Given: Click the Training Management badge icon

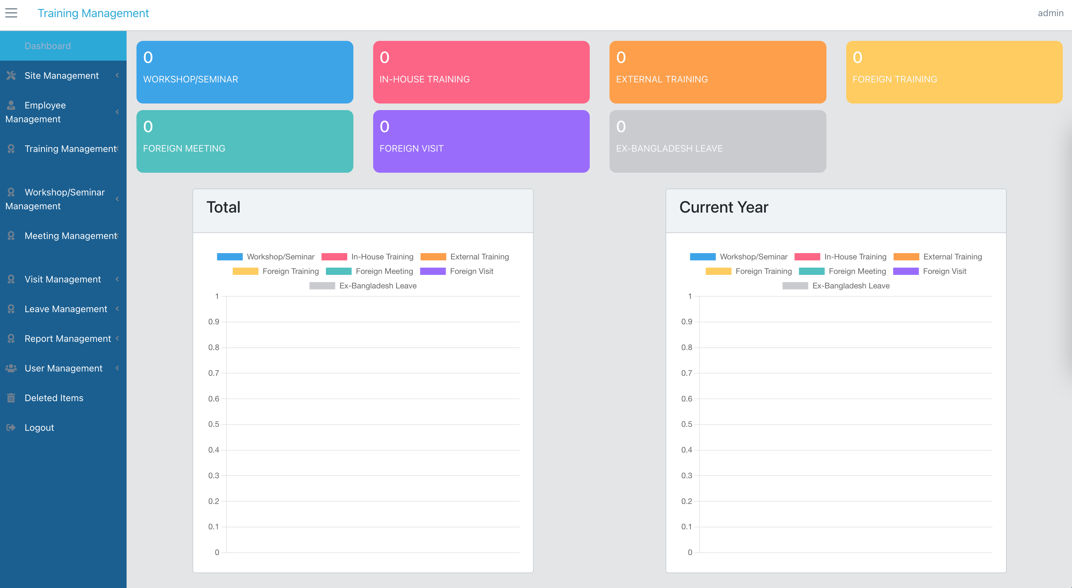Looking at the screenshot, I should [11, 149].
